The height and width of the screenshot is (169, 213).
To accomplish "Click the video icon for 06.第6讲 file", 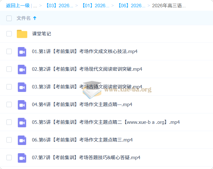I will 22,140.
